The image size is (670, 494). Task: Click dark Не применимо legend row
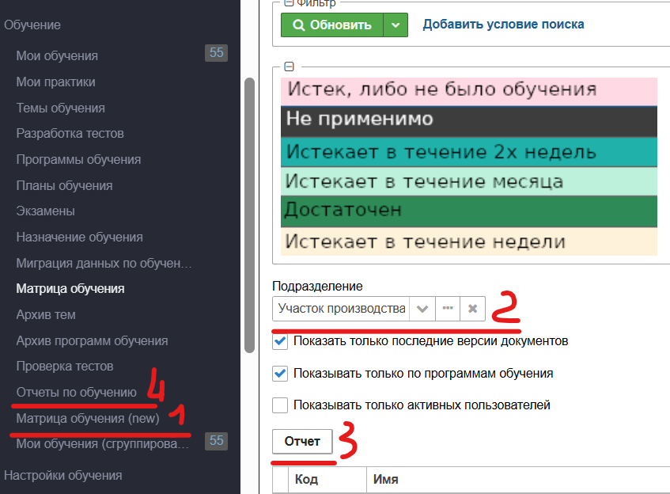pos(469,121)
